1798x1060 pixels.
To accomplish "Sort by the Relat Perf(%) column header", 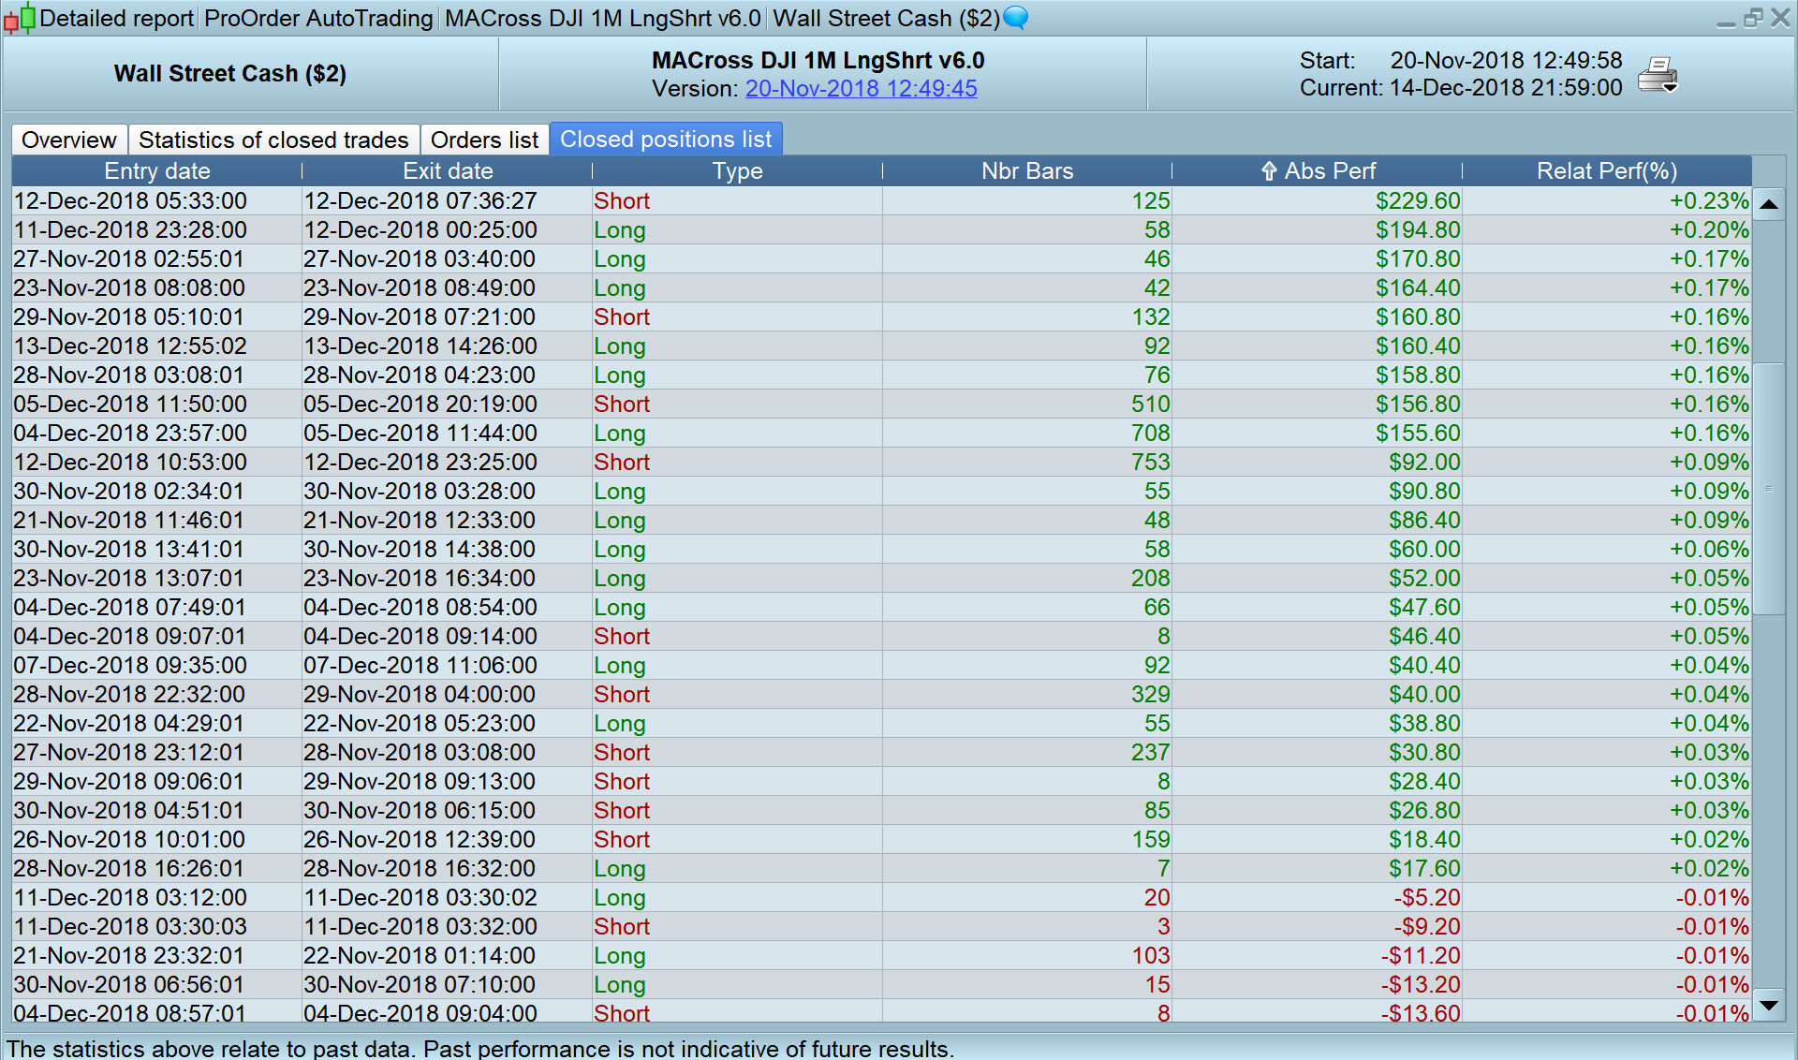I will 1606,171.
